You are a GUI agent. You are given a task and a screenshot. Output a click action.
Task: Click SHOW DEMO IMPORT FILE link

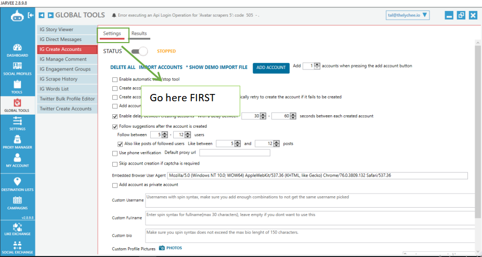(x=217, y=67)
